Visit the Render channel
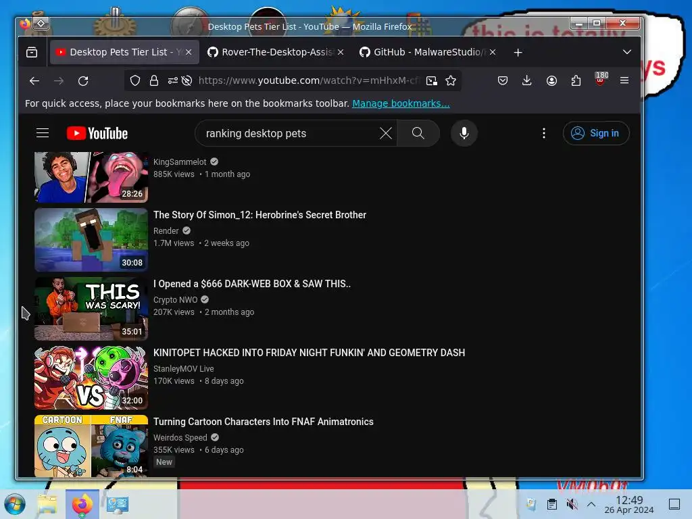 click(x=166, y=231)
